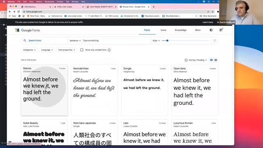Open the Lato font card
Image resolution: width=263 pixels, height=148 pixels.
pyautogui.click(x=145, y=132)
